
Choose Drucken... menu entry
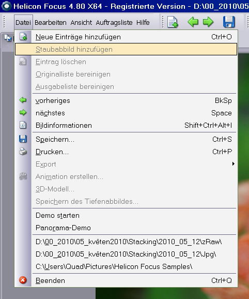click(x=126, y=152)
